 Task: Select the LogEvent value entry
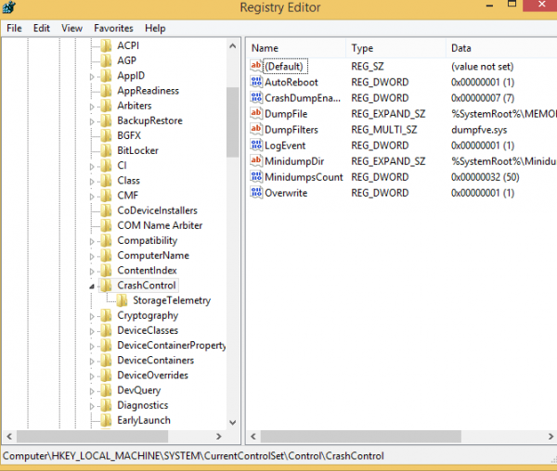pos(285,146)
